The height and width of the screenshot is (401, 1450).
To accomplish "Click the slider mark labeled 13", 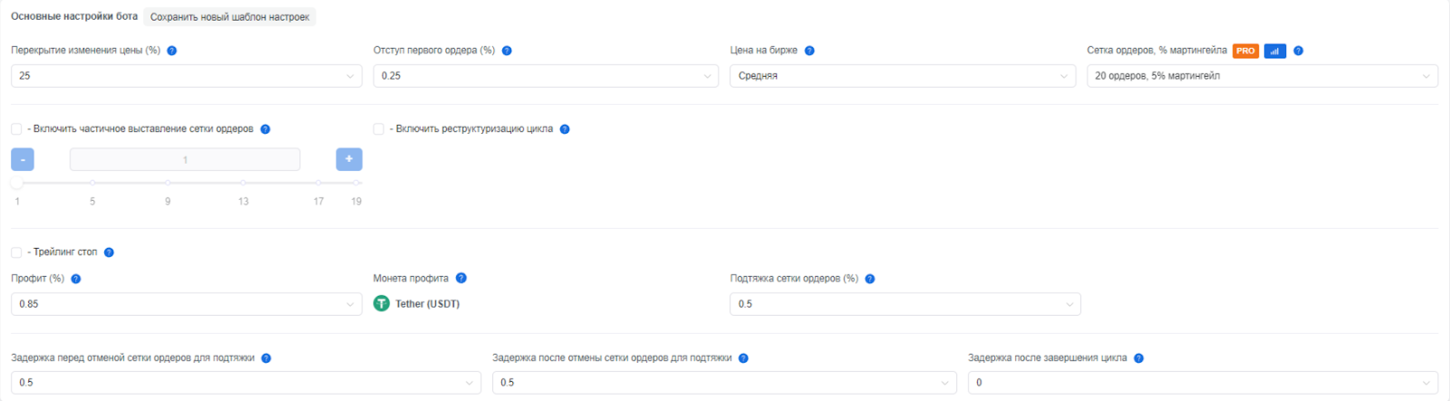I will (x=243, y=183).
